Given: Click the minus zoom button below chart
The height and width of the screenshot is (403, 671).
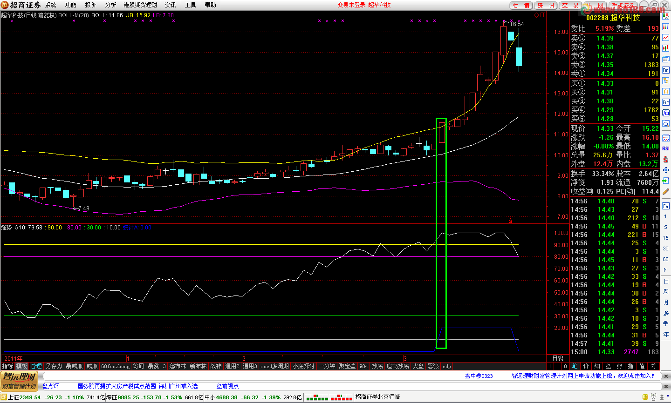Looking at the screenshot, I should pyautogui.click(x=558, y=366).
